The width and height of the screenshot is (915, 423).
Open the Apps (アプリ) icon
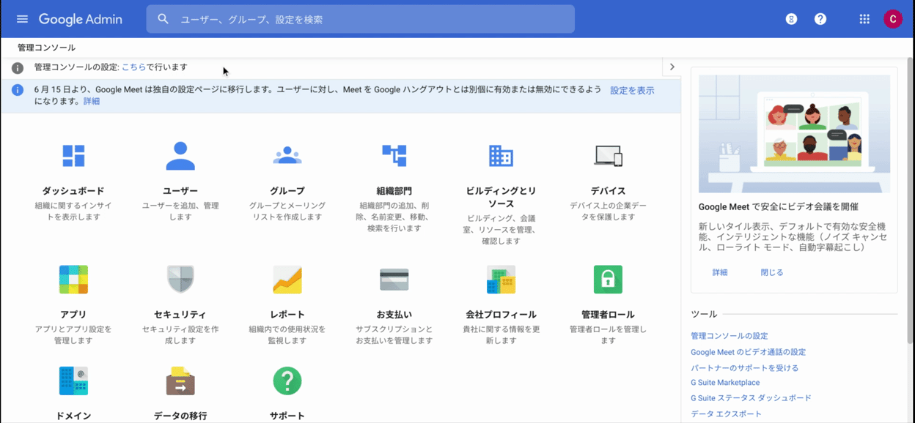tap(73, 280)
